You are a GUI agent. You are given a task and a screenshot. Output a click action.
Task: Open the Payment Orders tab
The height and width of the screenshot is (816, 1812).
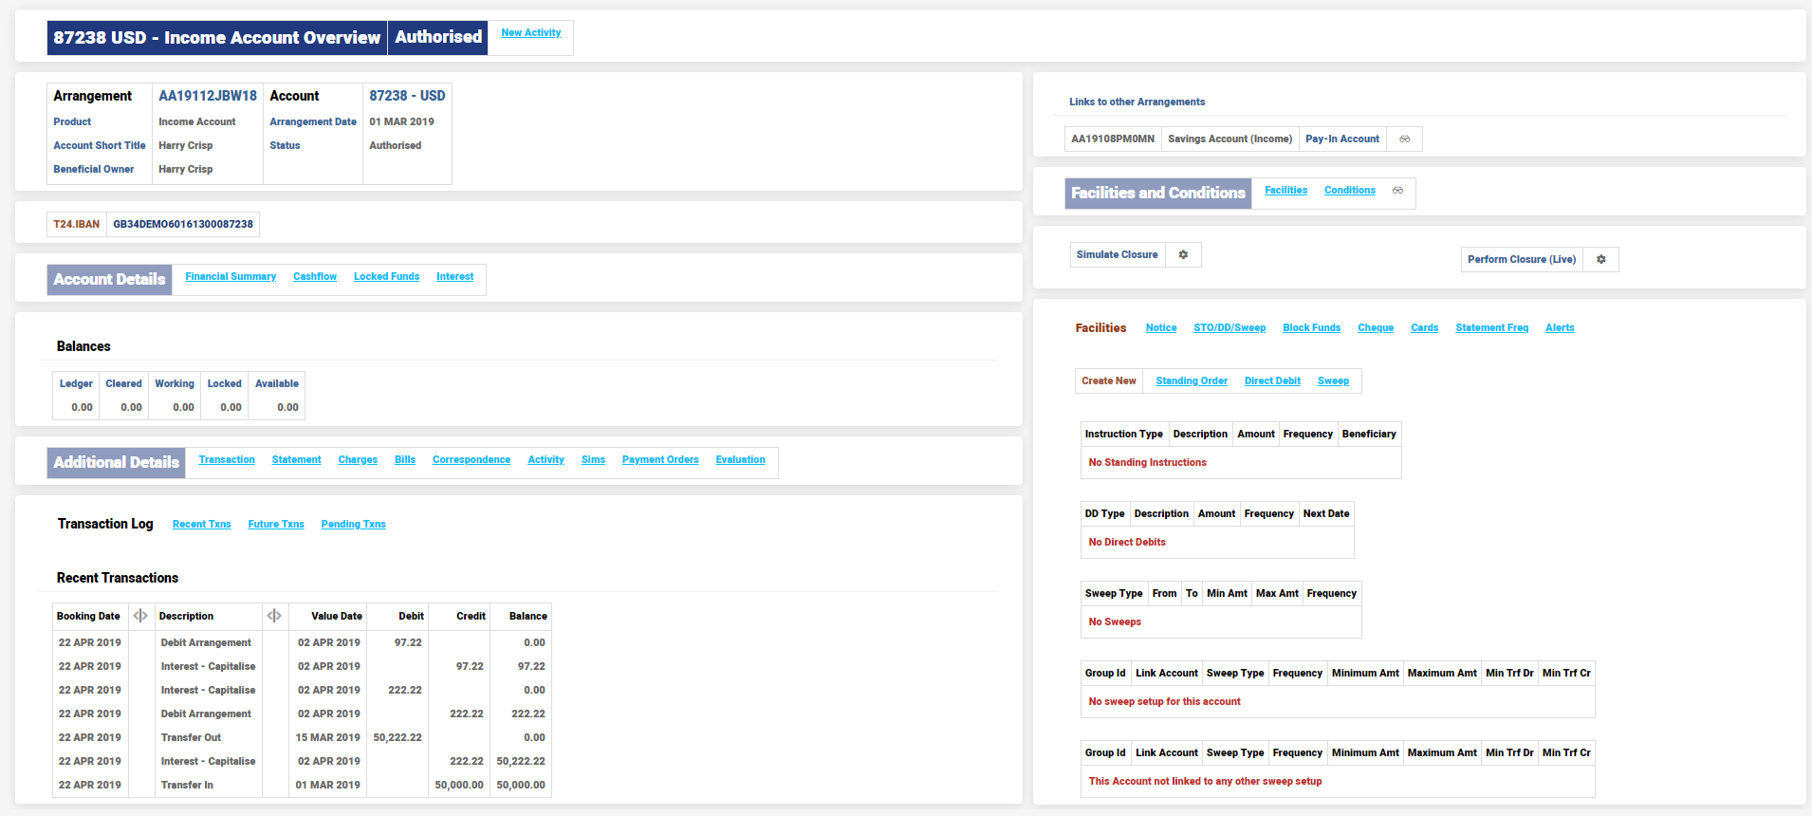[660, 460]
